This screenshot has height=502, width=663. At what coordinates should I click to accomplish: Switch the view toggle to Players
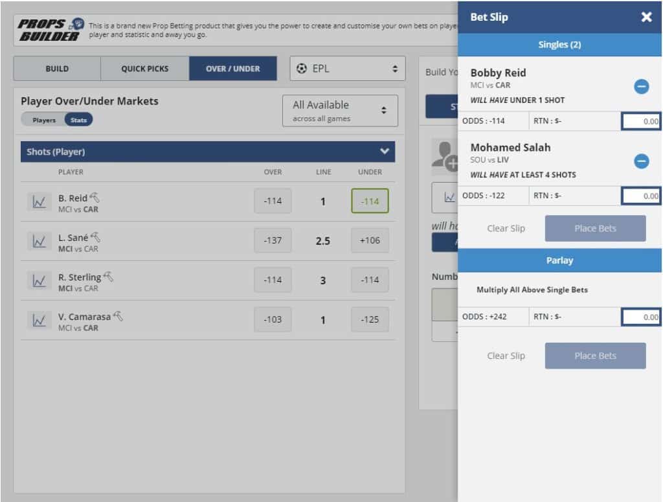tap(44, 120)
